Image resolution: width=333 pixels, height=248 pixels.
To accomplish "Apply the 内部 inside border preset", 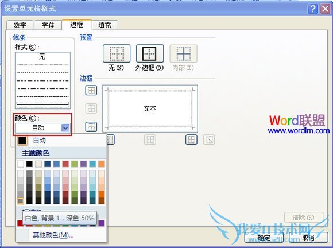I will point(183,53).
